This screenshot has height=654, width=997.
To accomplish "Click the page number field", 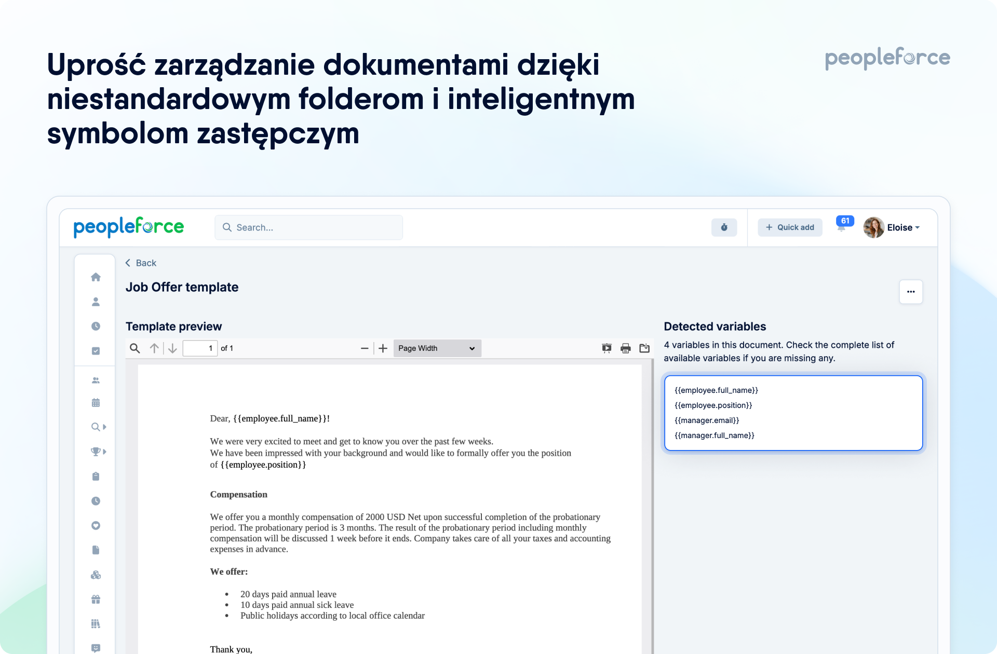I will click(200, 348).
